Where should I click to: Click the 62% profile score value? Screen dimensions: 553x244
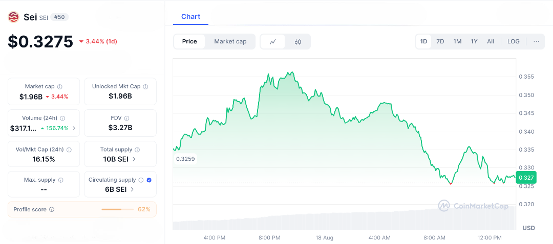[x=144, y=210]
